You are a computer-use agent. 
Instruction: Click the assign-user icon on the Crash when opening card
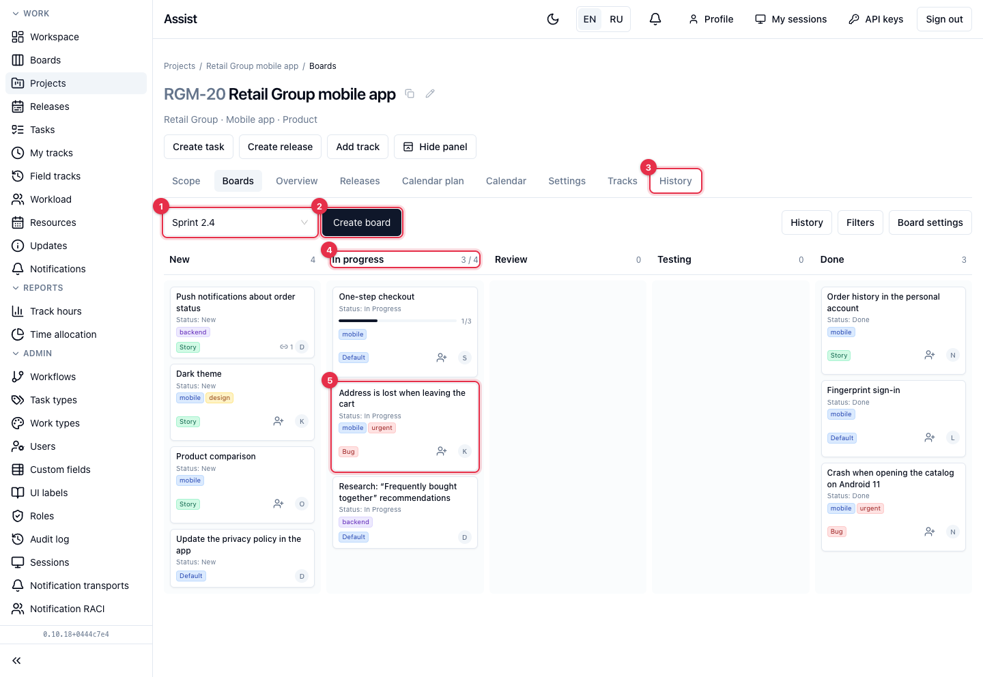pos(930,532)
